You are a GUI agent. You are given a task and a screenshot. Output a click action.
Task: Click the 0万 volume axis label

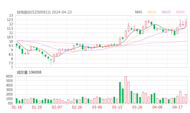click(11, 103)
